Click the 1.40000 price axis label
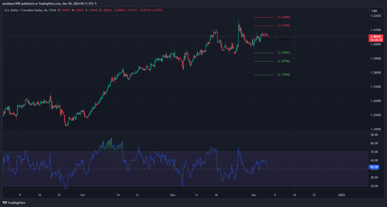The height and width of the screenshot is (207, 387). point(376,44)
